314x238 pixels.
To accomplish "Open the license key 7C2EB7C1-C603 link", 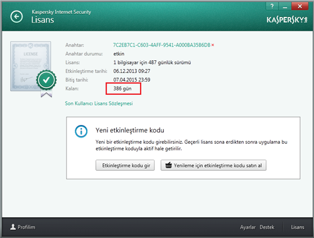I will [x=161, y=45].
